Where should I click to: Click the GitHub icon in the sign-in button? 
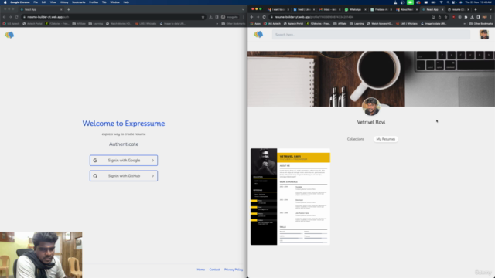click(95, 176)
